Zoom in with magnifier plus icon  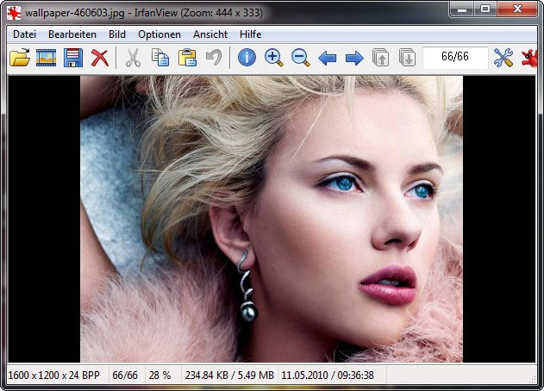(273, 59)
